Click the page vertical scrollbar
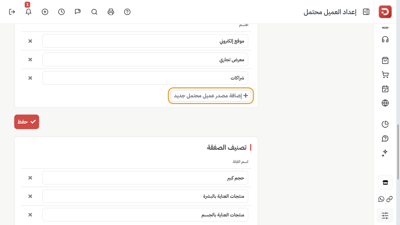The width and height of the screenshot is (400, 225). [398, 152]
